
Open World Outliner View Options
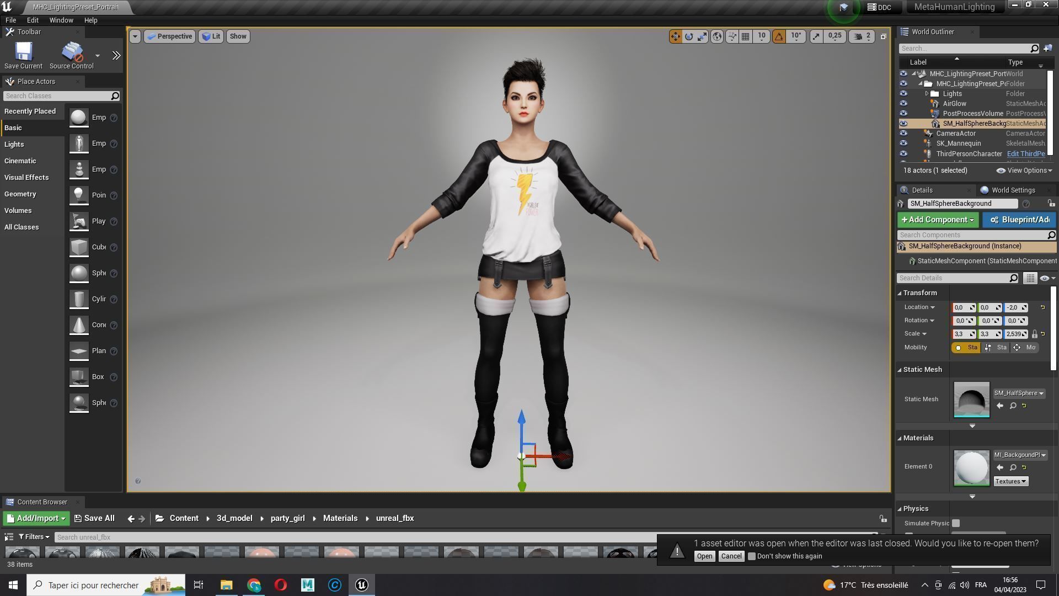[x=1024, y=171]
